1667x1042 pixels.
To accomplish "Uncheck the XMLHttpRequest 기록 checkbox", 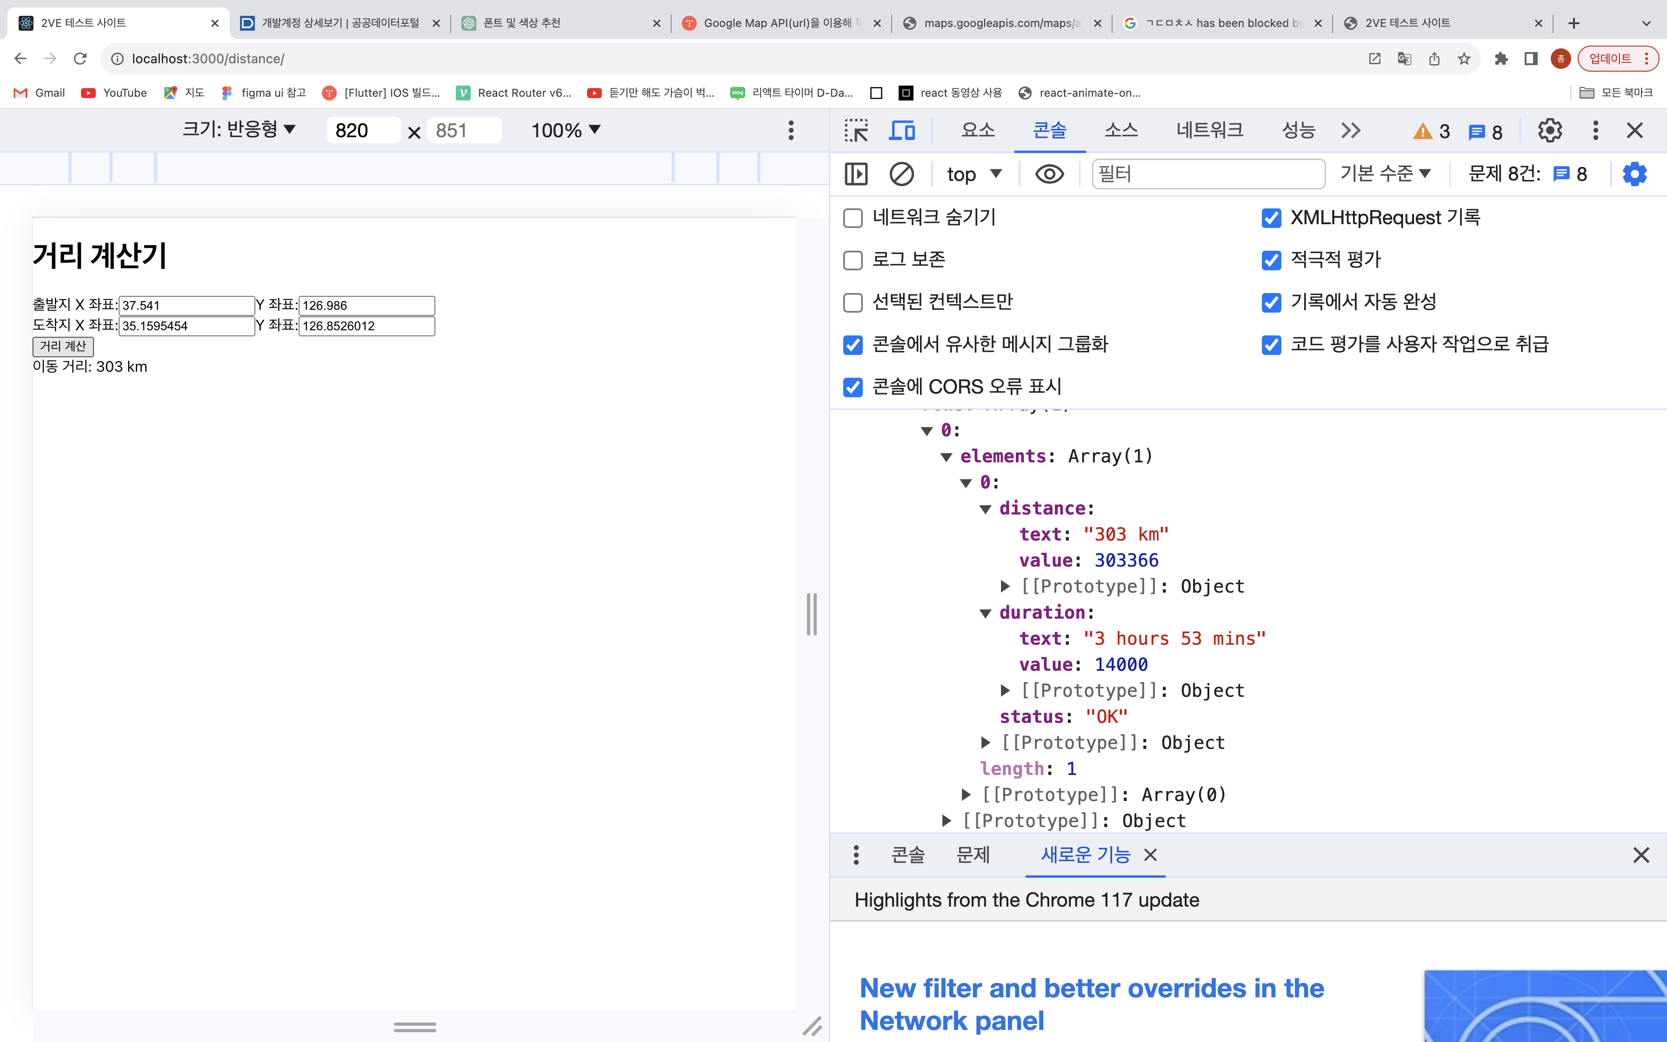I will [1271, 218].
